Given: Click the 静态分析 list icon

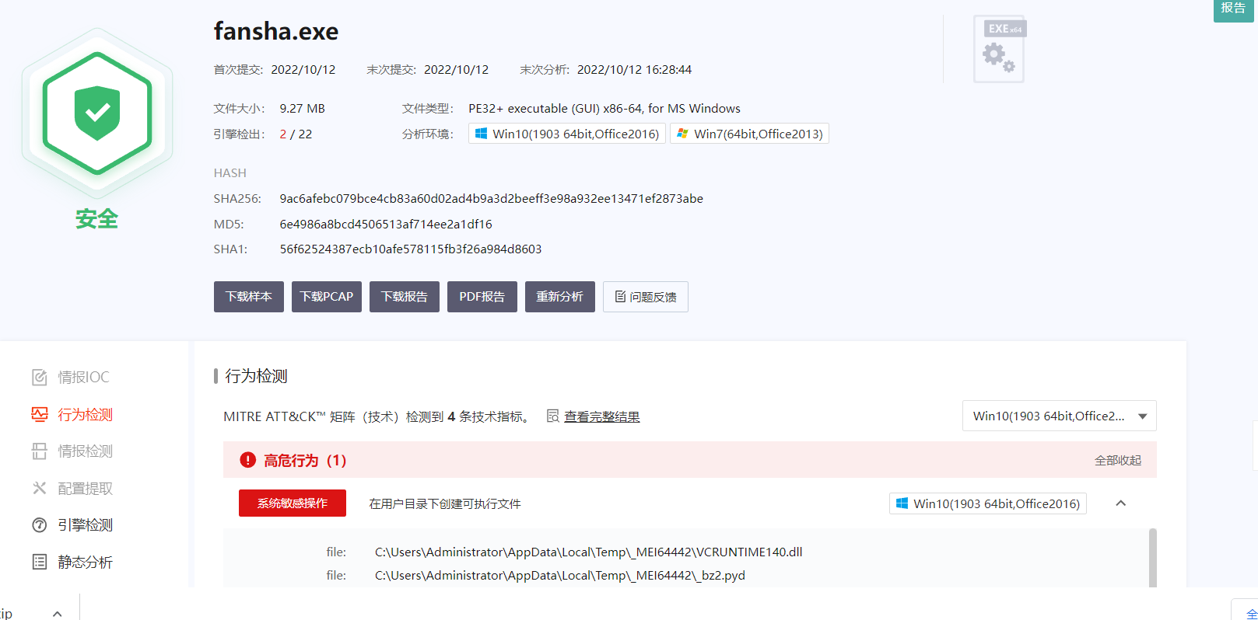Looking at the screenshot, I should click(x=40, y=562).
